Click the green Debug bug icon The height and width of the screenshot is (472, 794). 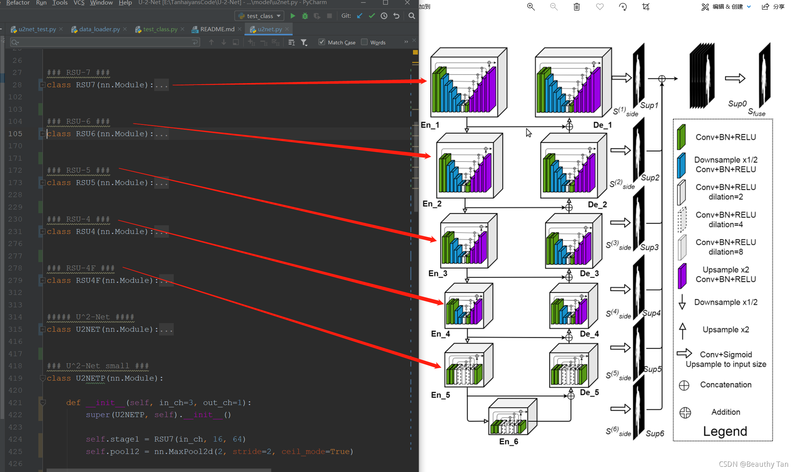pos(305,16)
